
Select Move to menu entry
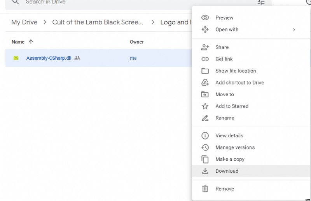click(x=225, y=94)
